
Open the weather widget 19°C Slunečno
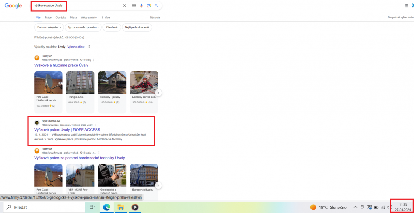point(328,207)
